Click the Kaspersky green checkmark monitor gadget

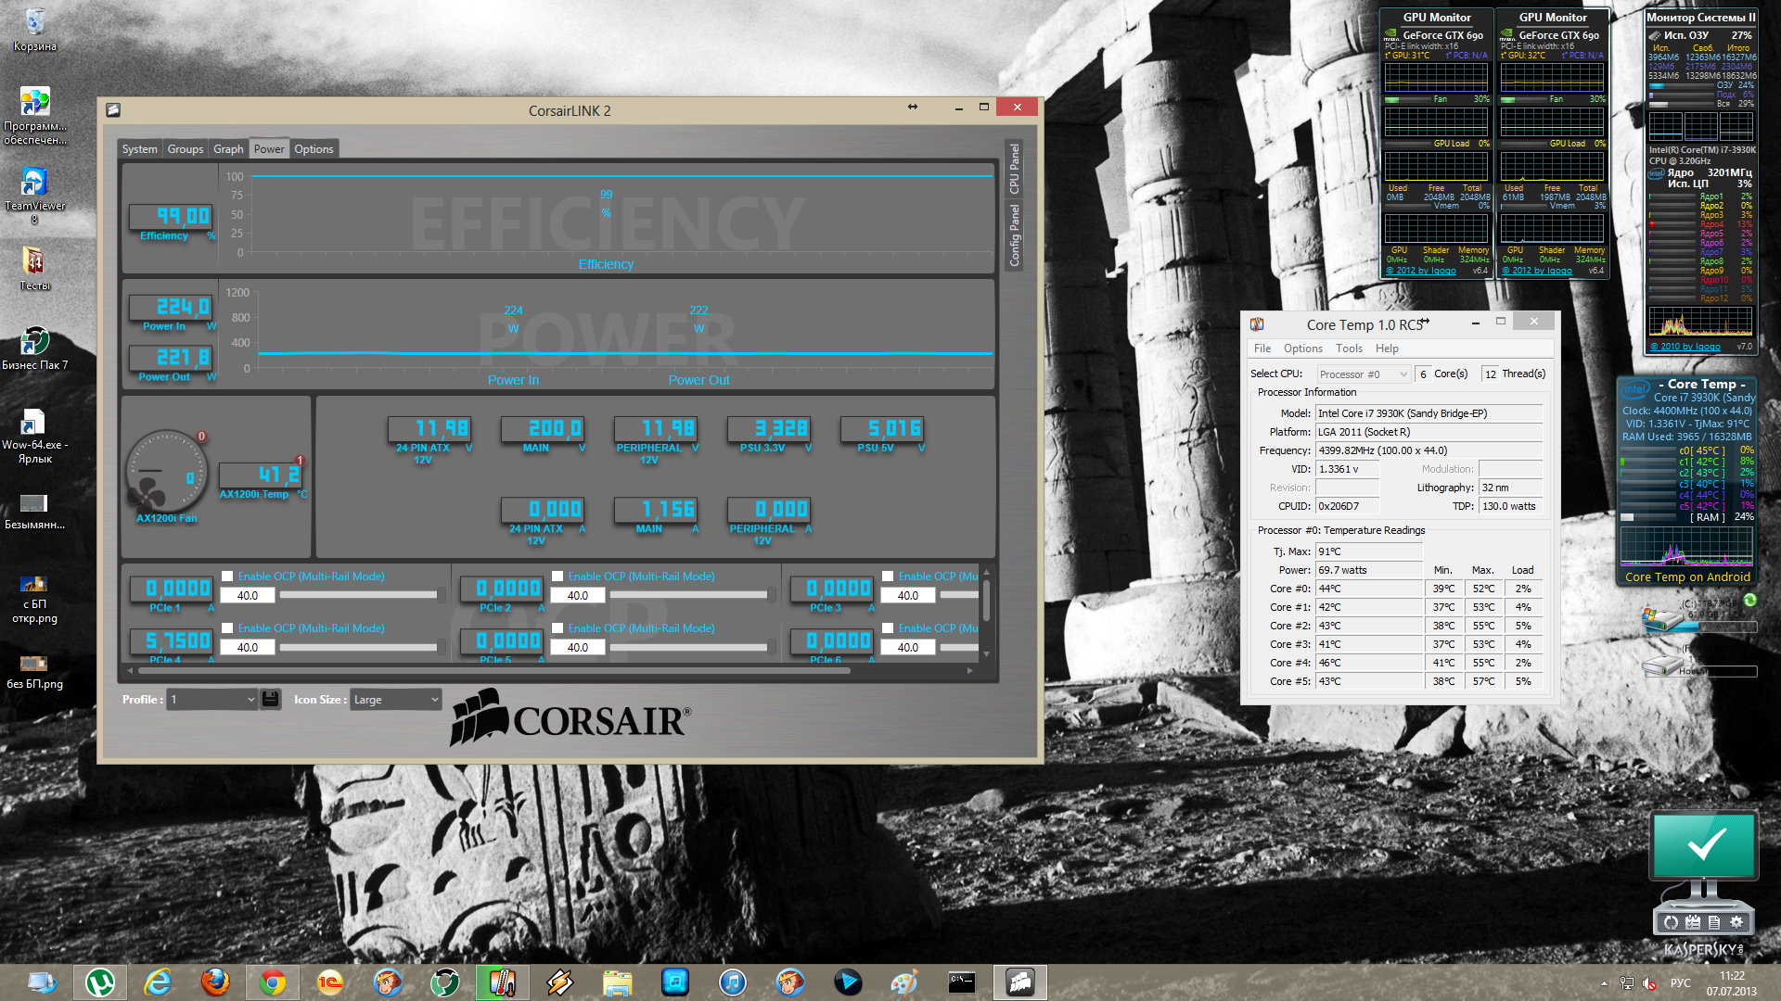pyautogui.click(x=1703, y=845)
